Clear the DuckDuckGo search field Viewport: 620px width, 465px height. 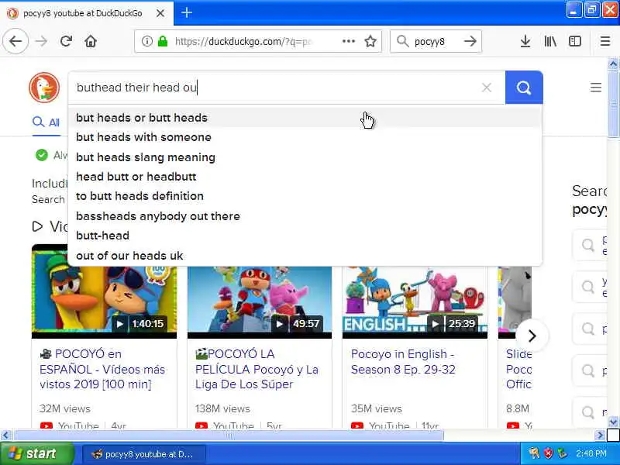[x=487, y=88]
